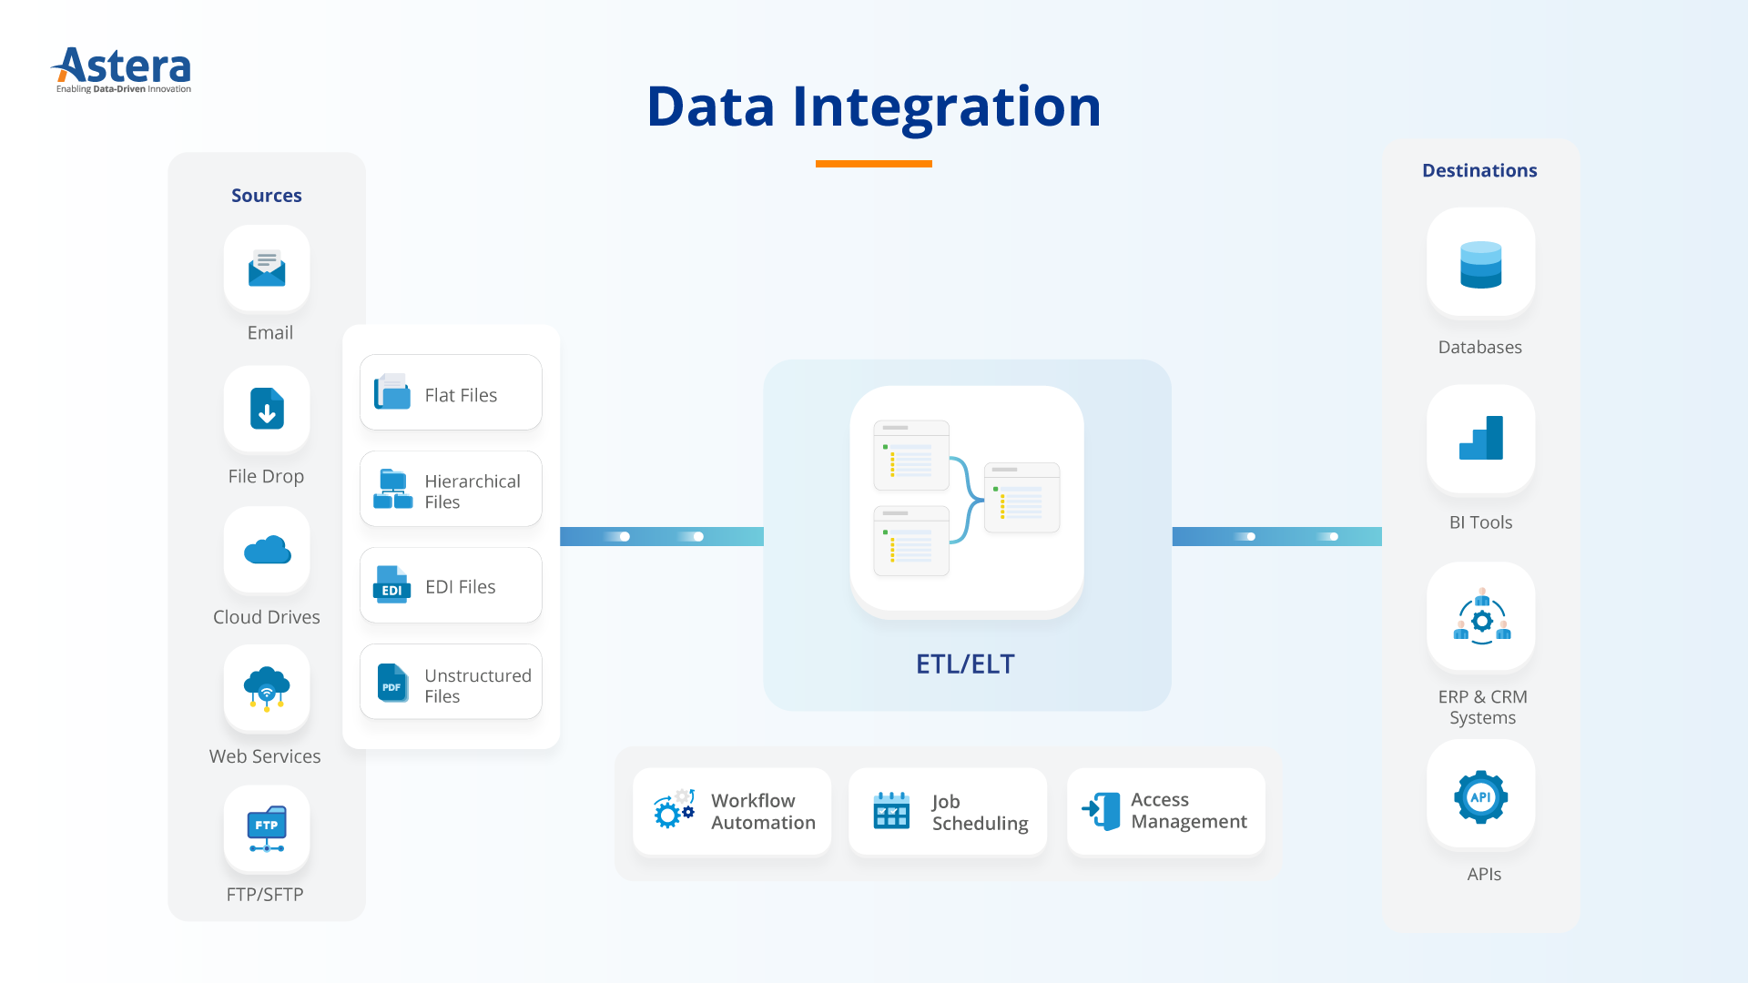
Task: Click the BI Tools destination icon
Action: (1479, 444)
